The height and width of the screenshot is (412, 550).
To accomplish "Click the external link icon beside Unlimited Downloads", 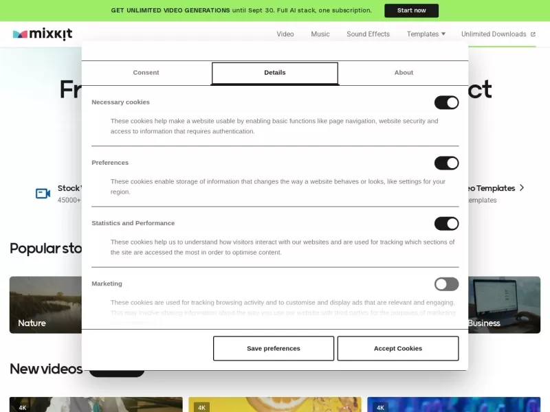I will pos(533,34).
